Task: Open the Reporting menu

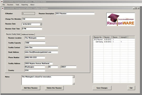Action: point(25,5)
